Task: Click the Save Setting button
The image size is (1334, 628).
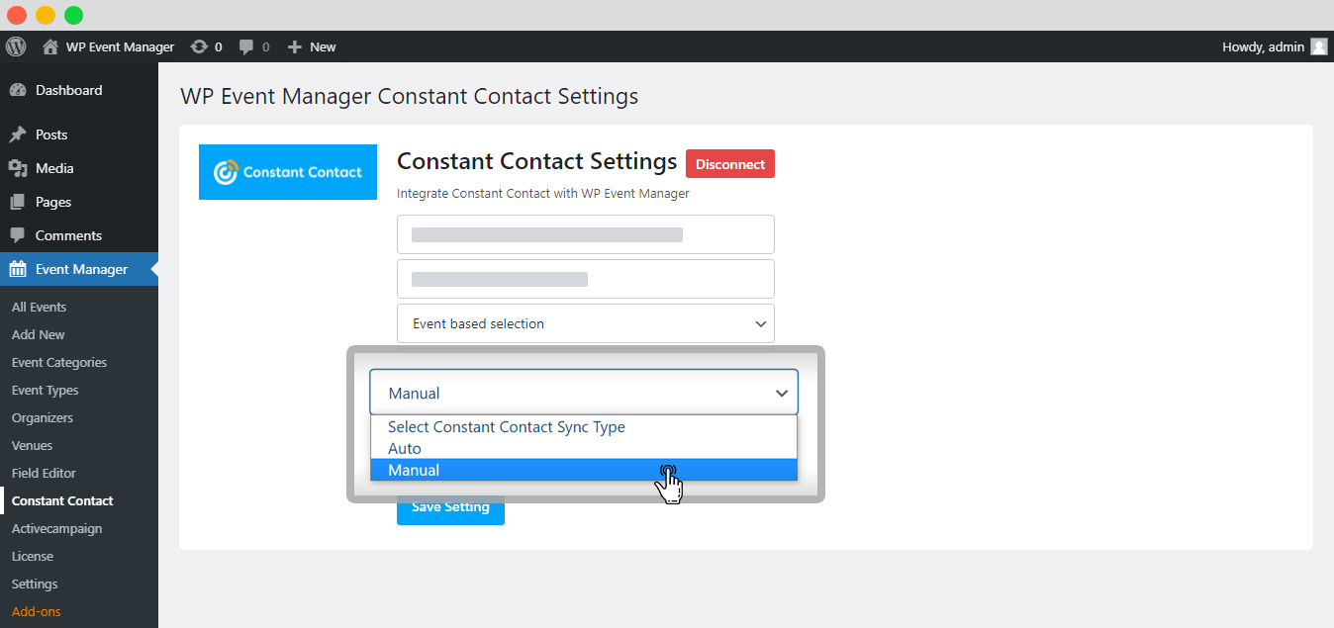Action: click(450, 508)
